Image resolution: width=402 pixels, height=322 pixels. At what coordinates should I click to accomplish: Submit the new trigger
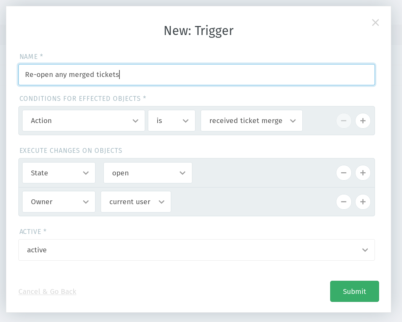coord(354,291)
